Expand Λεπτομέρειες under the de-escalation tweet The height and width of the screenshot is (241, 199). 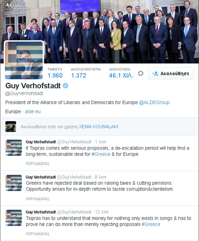tap(37, 163)
